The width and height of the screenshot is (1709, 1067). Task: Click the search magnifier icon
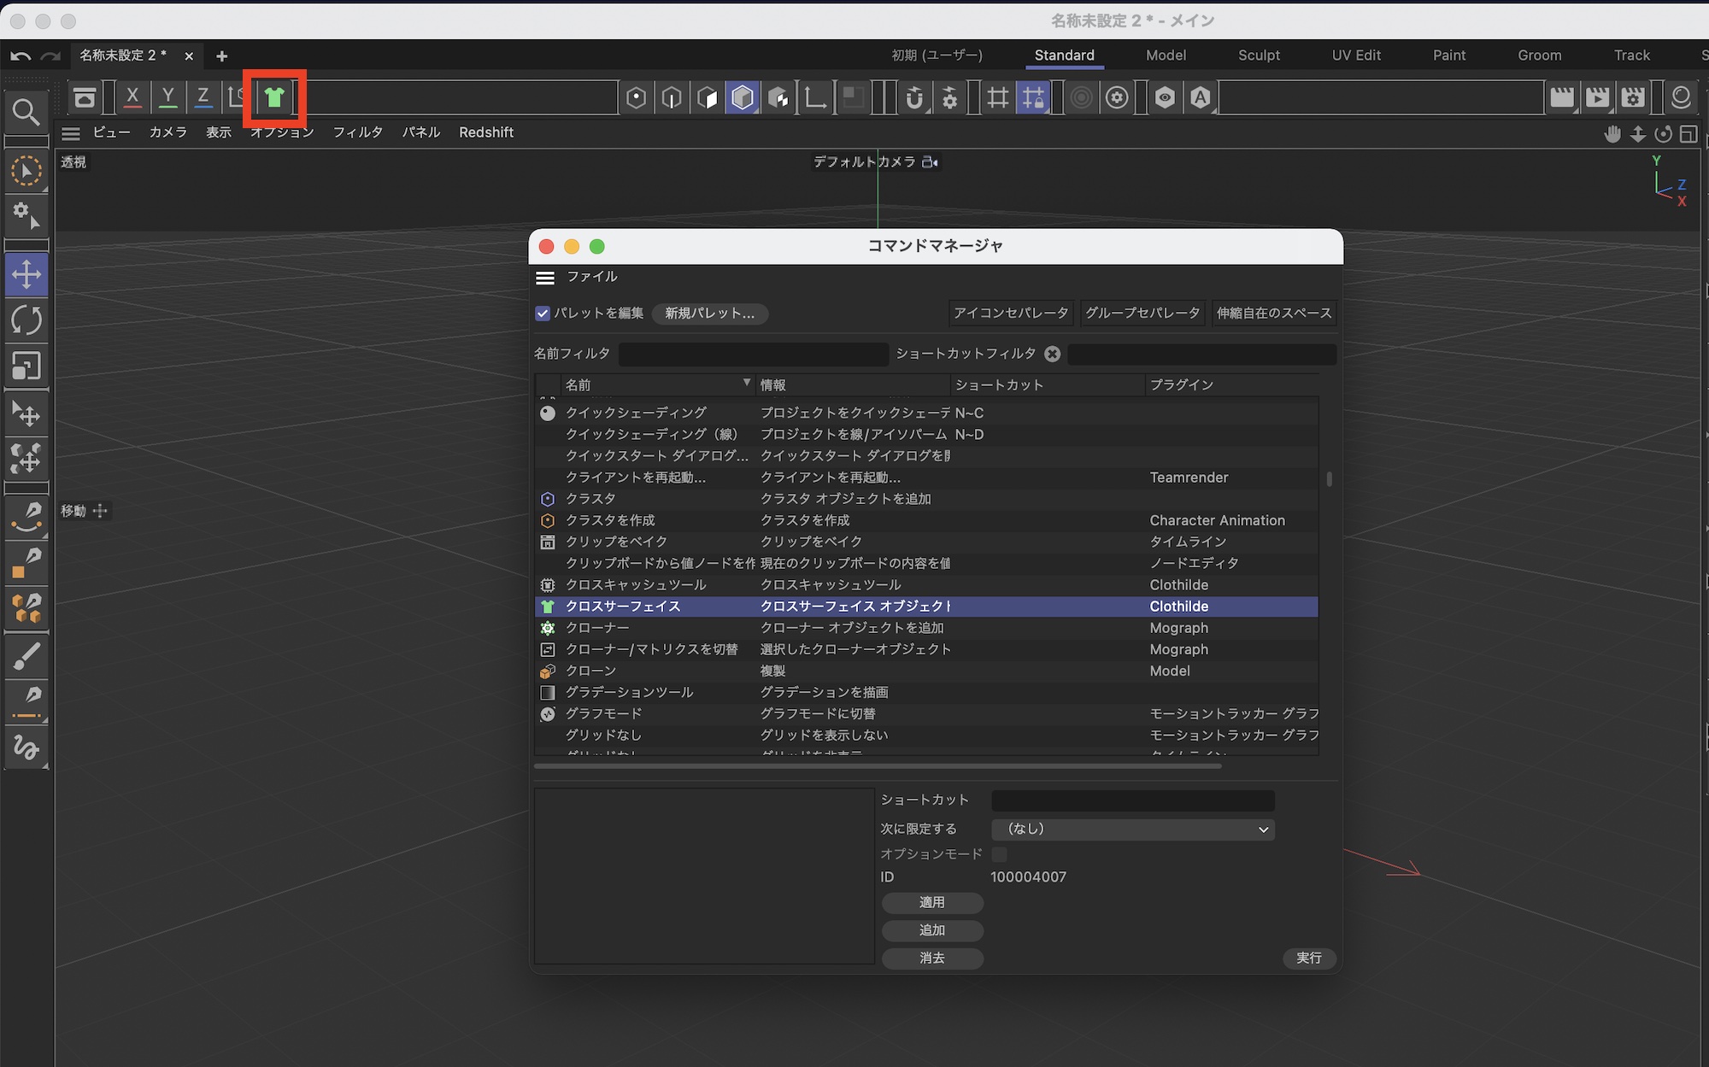26,111
